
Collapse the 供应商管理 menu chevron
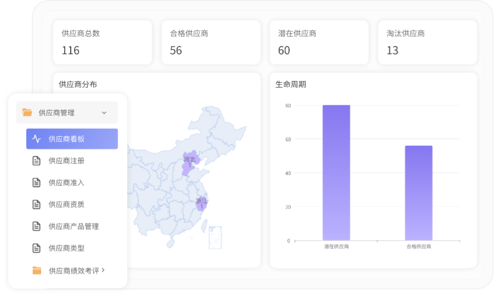click(x=104, y=113)
